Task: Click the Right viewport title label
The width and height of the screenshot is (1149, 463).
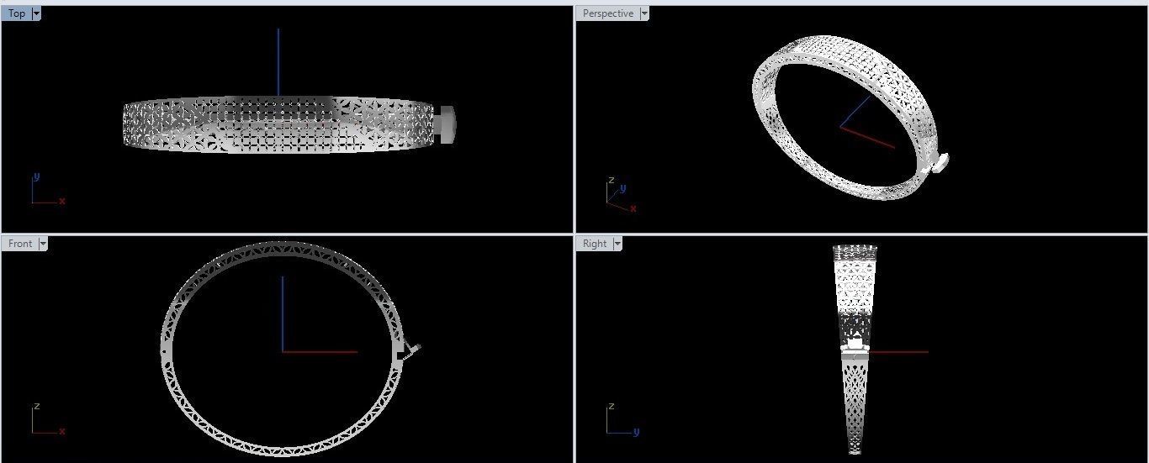Action: coord(595,244)
